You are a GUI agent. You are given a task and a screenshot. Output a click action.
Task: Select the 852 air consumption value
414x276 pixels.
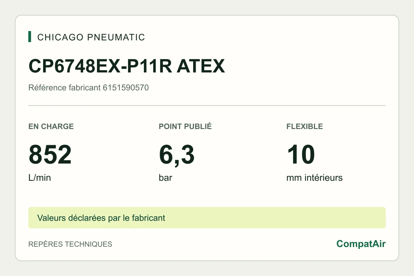[50, 155]
